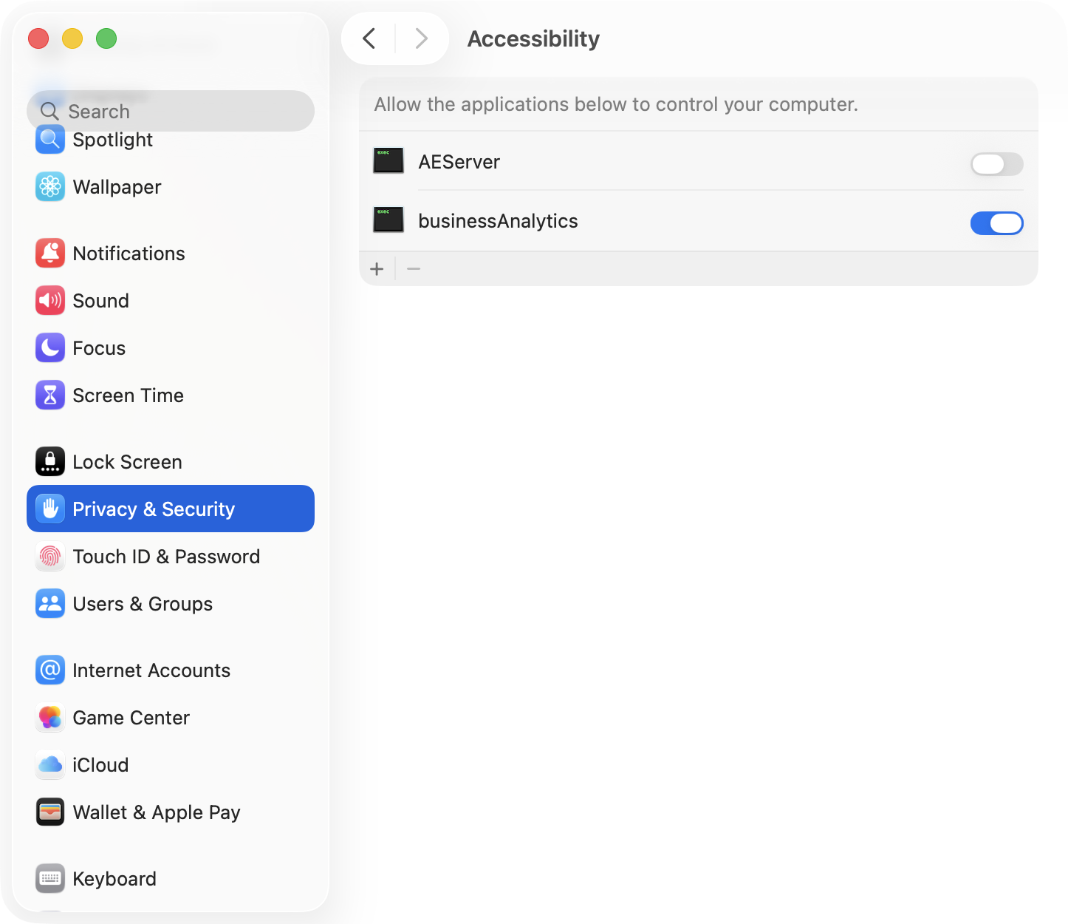The image size is (1068, 924).
Task: Go forward using the right chevron
Action: coord(421,38)
